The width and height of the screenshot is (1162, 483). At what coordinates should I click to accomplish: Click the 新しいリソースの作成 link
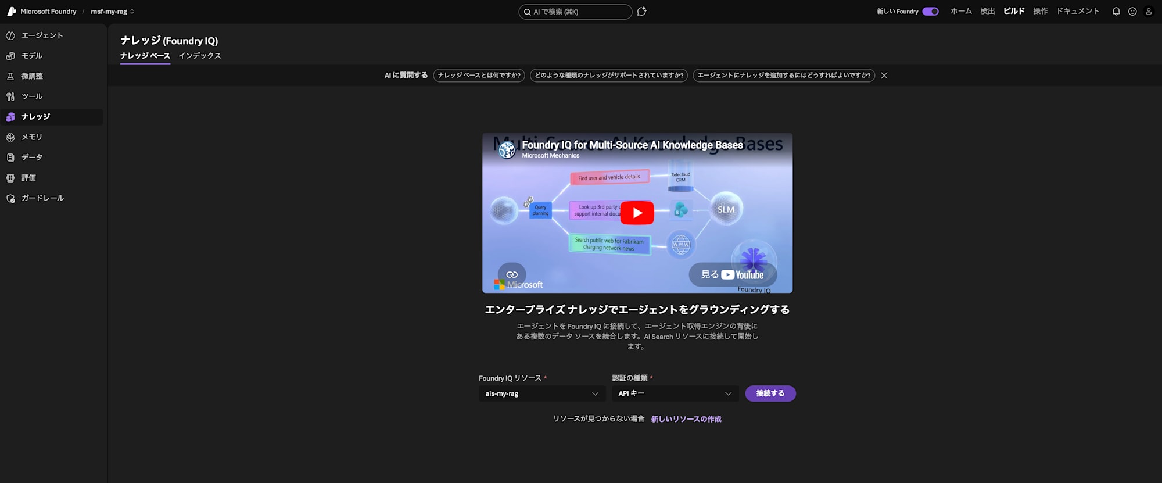point(686,419)
